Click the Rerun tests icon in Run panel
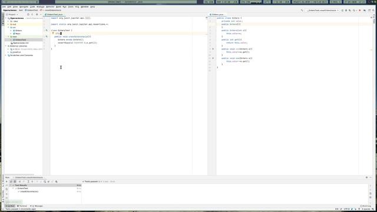Viewport: 377px width, 212px height. pos(6,182)
